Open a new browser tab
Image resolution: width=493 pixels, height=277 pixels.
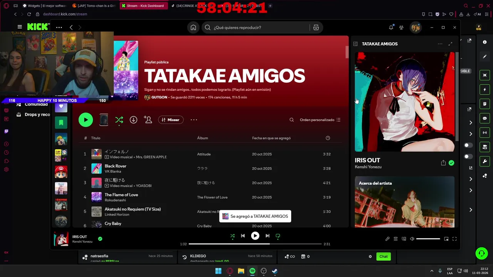pos(270,6)
